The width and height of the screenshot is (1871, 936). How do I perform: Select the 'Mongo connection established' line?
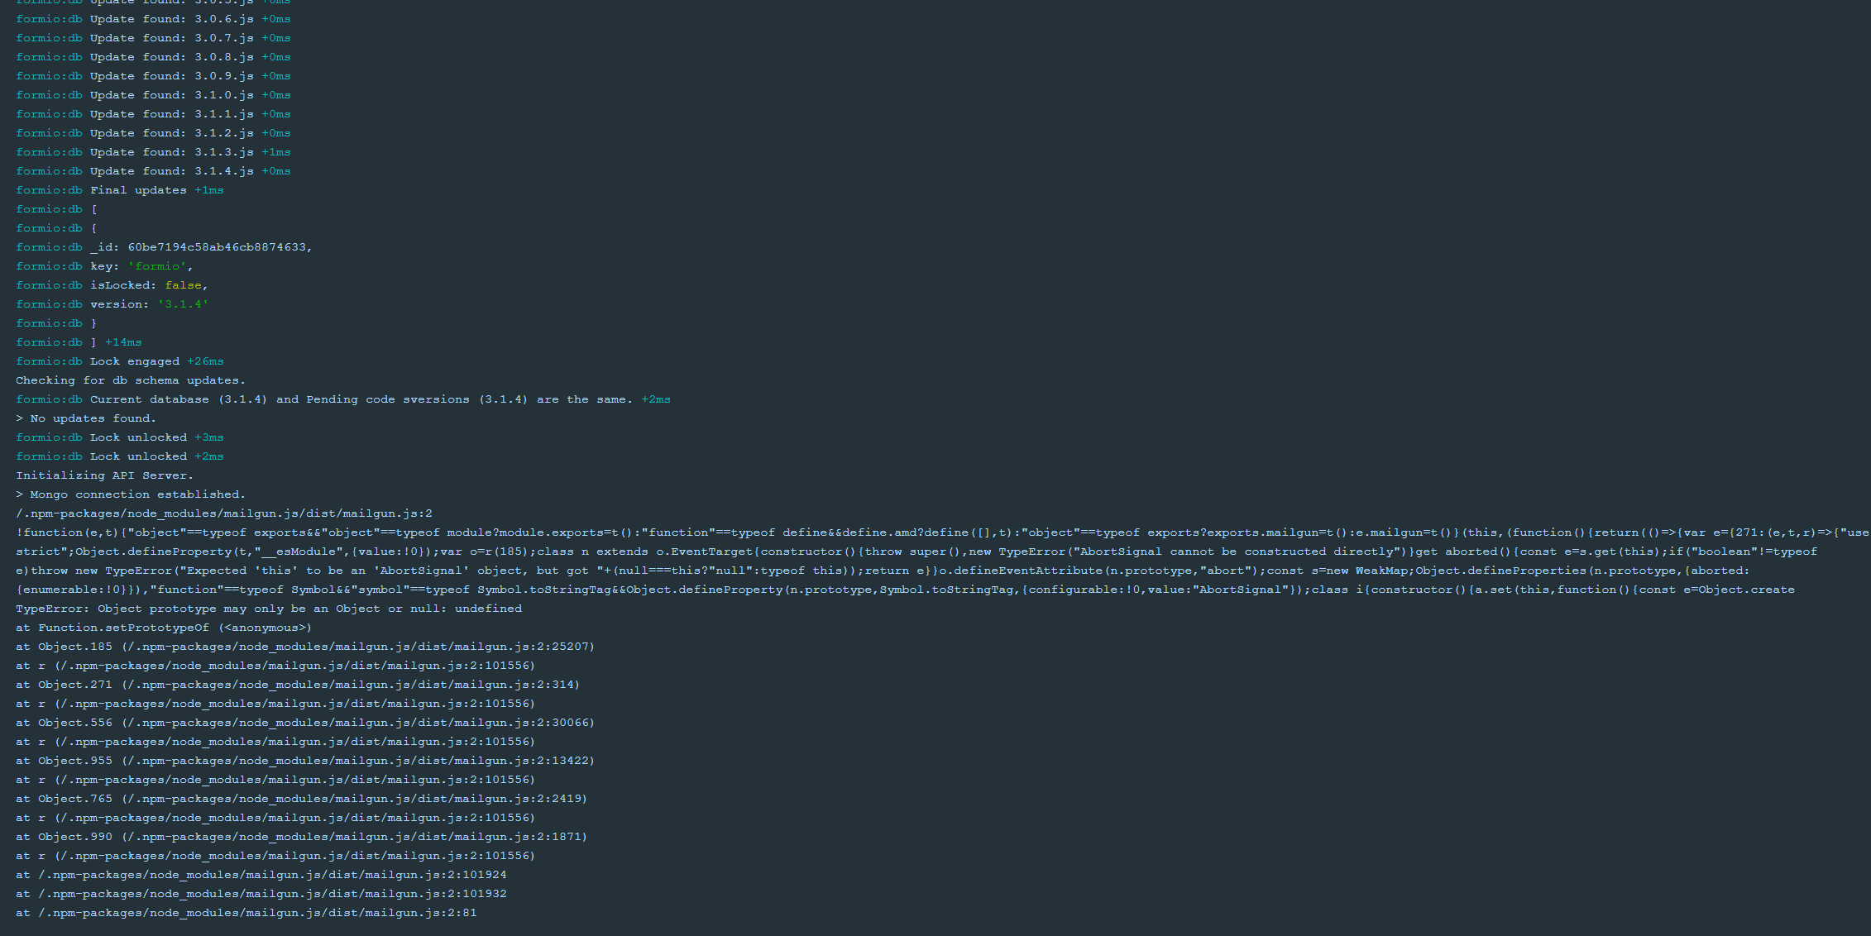pos(131,494)
